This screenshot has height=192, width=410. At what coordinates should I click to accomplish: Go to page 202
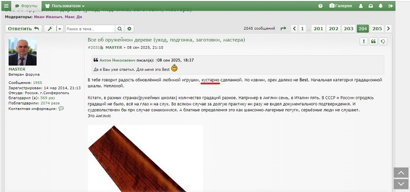(334, 29)
